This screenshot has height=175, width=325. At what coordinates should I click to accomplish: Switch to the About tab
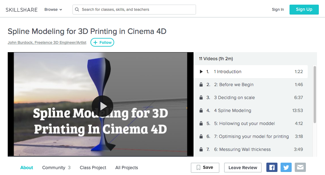tap(27, 168)
